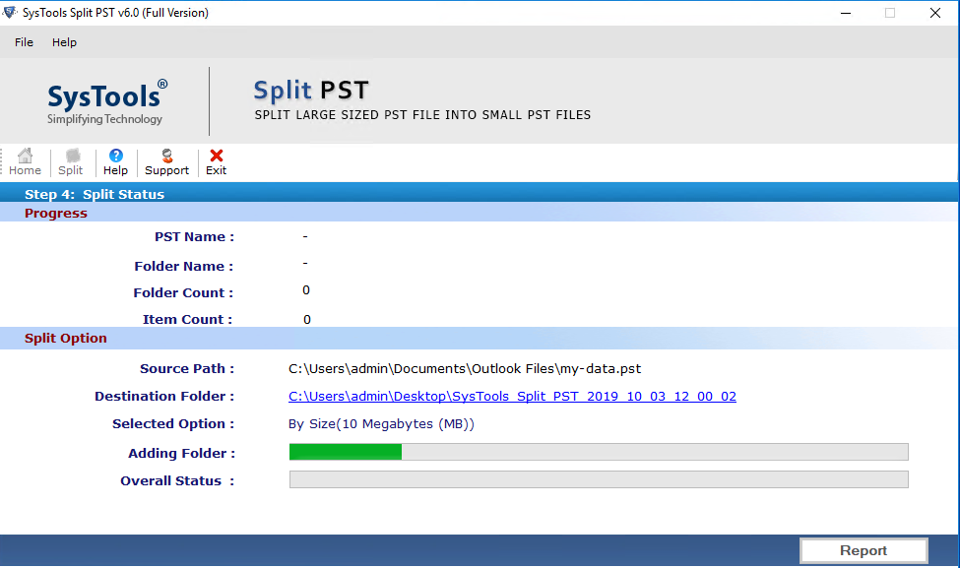The height and width of the screenshot is (568, 960).
Task: Click the Split Option section heading
Action: [x=66, y=338]
